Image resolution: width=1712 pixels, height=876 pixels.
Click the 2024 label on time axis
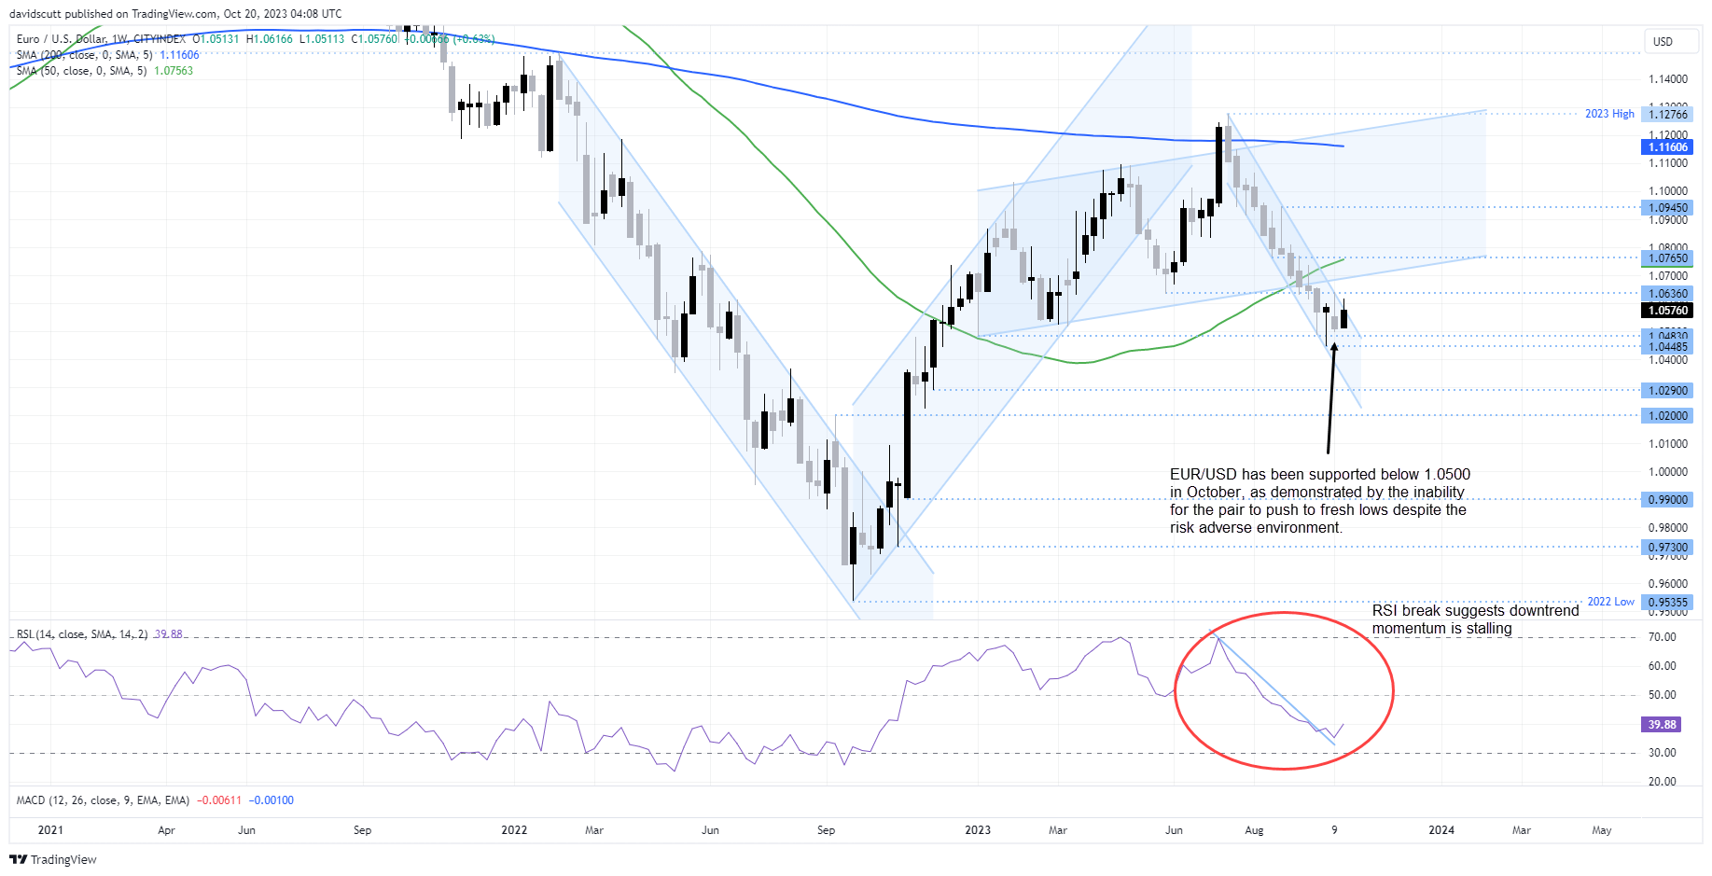coord(1441,830)
